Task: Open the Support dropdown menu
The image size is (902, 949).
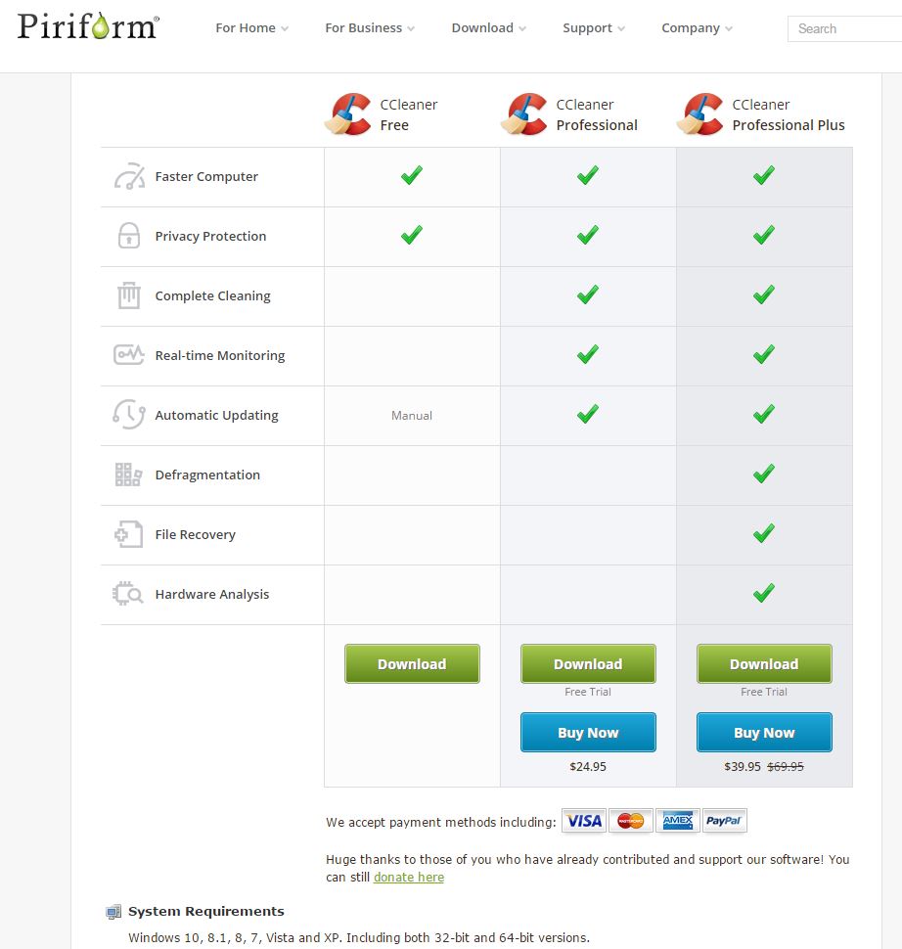Action: coord(593,27)
